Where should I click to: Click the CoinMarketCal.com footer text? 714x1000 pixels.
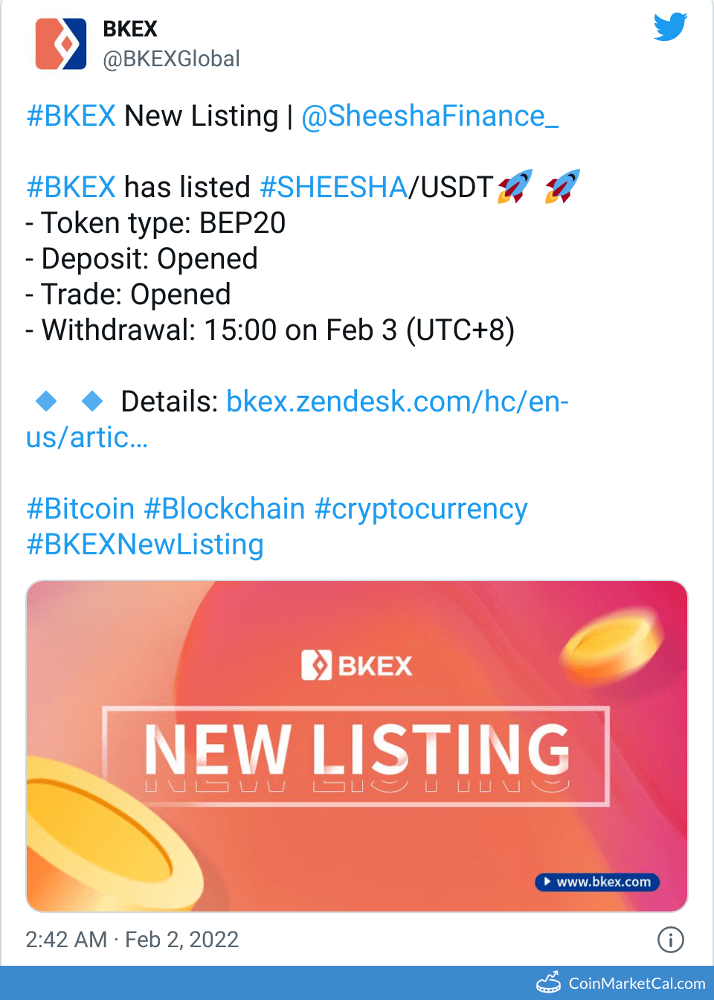[x=637, y=984]
